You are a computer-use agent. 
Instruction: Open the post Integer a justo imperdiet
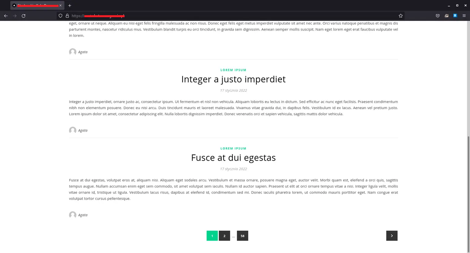[x=233, y=79]
